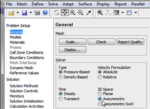Image resolution: width=150 pixels, height=109 pixels.
Task: Click the open file folder icon
Action: click(12, 13)
